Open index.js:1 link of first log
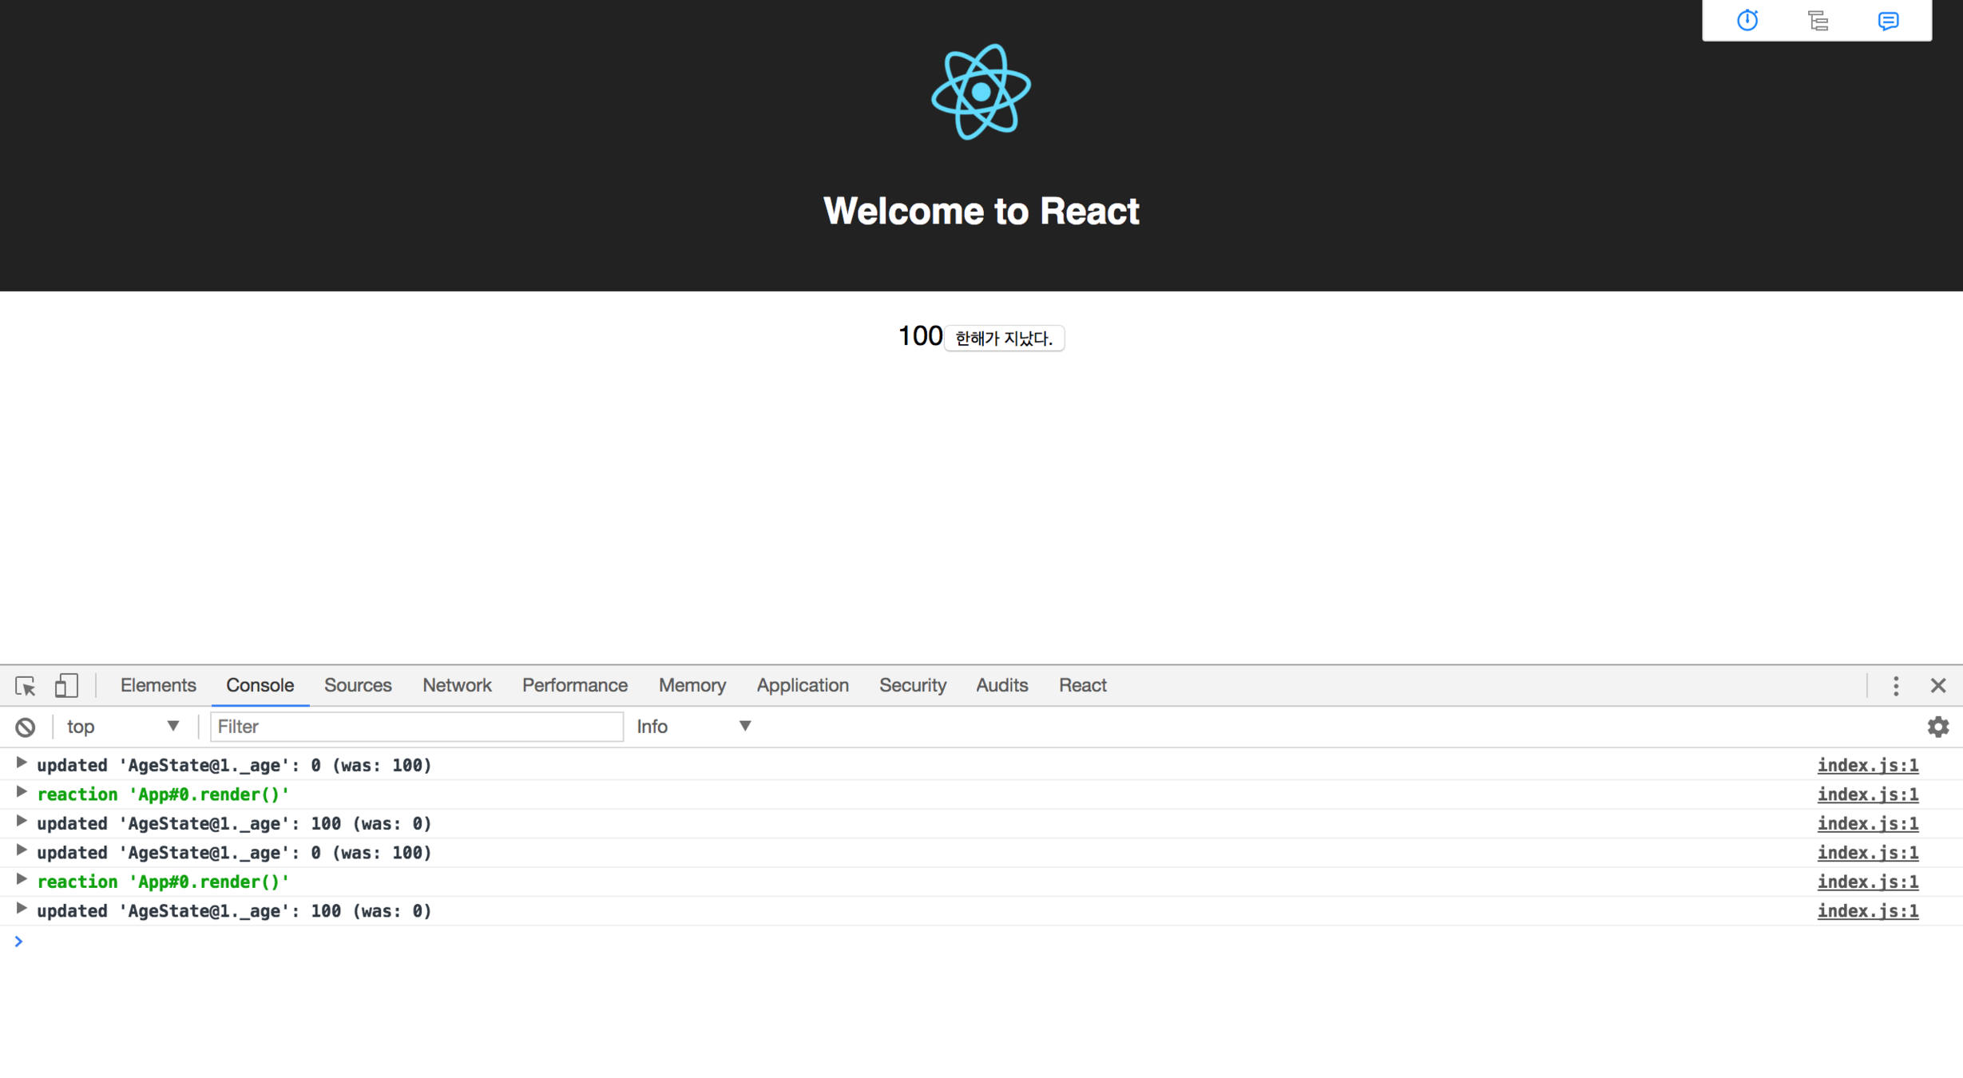The width and height of the screenshot is (1963, 1078). 1867,766
